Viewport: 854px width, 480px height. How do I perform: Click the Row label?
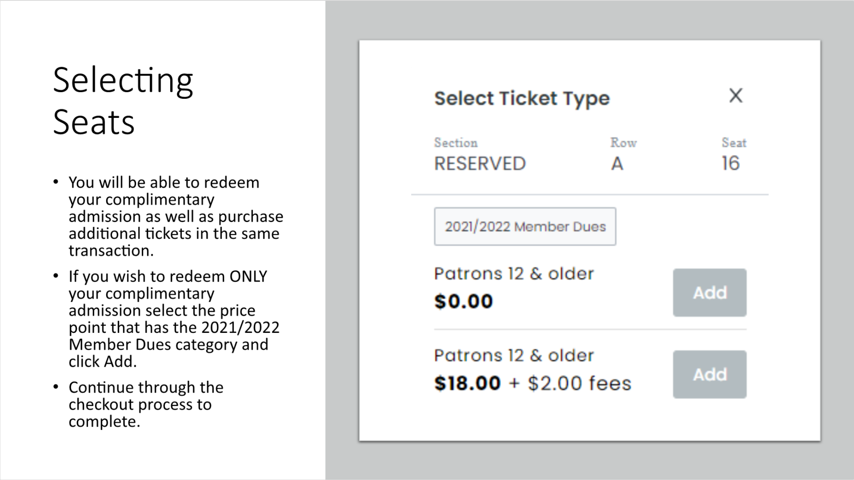[623, 143]
